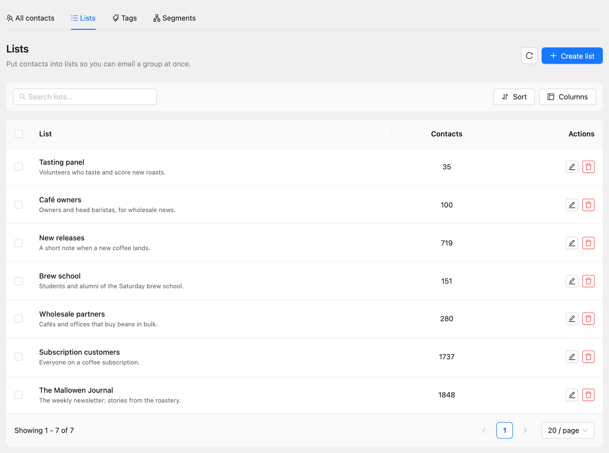Switch to the Segments tab
This screenshot has height=453, width=609.
click(x=175, y=18)
